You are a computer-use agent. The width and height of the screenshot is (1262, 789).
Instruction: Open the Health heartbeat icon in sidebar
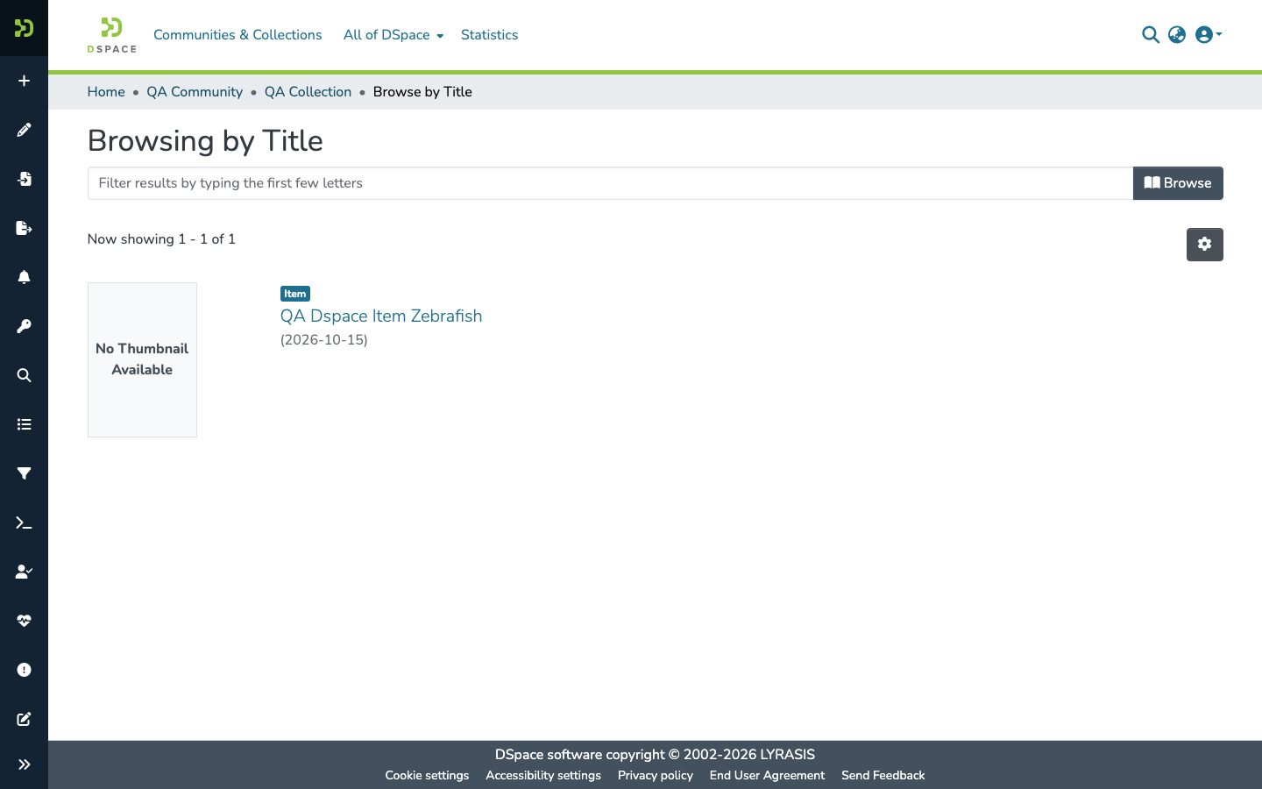pyautogui.click(x=24, y=621)
